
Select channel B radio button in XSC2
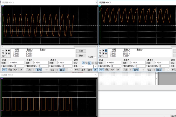click(71, 70)
